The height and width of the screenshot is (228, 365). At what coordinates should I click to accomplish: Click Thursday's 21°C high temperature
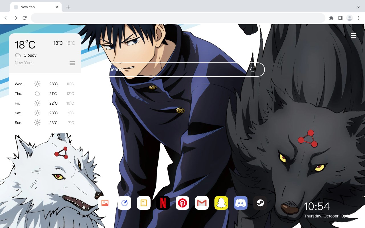coord(53,93)
